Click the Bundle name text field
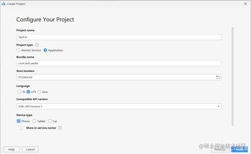The height and width of the screenshot is (154, 251). click(119, 63)
